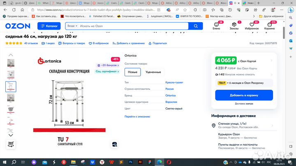
Task: Click the magnifier search button
Action: pos(196,26)
